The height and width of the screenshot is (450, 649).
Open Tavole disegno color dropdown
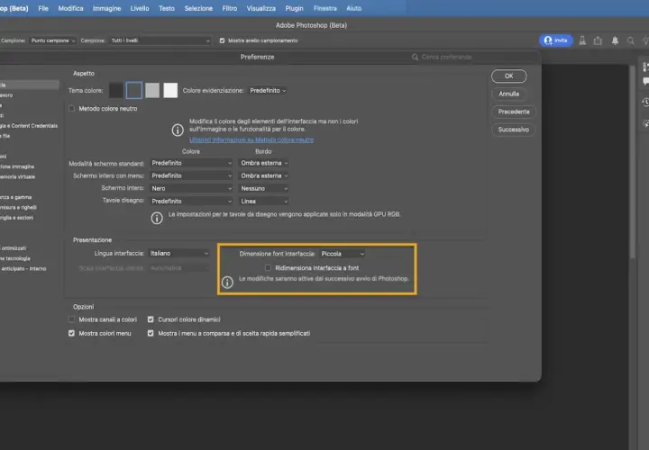pos(191,202)
